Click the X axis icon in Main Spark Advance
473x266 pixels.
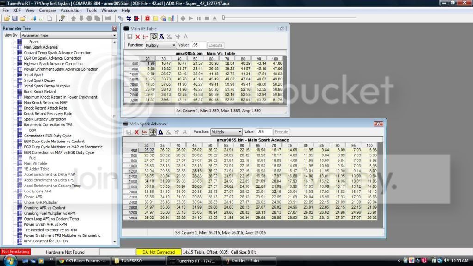(x=168, y=132)
